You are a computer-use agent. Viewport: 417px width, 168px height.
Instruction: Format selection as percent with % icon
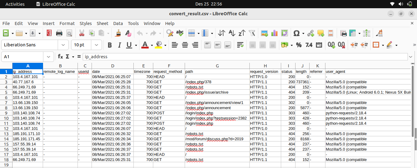coord(299,45)
